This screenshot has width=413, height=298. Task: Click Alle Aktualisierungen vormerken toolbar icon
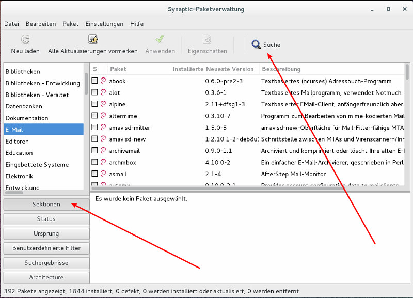pos(93,40)
